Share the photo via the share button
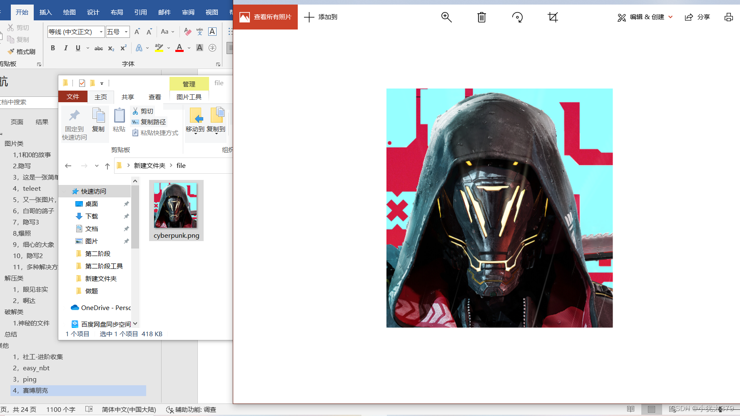The width and height of the screenshot is (740, 416). [x=698, y=17]
